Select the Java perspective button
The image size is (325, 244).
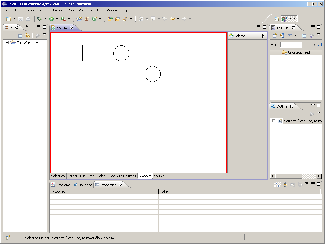tap(289, 19)
